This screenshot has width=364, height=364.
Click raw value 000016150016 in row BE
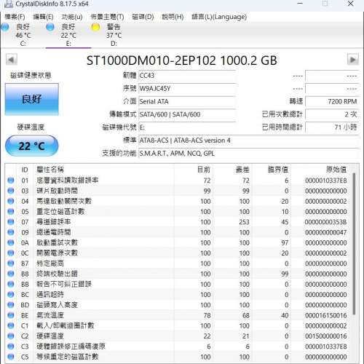326,315
